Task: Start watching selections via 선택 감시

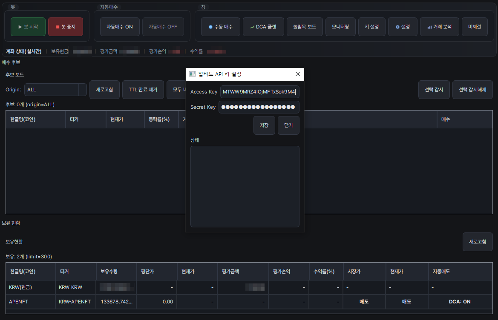Action: pyautogui.click(x=434, y=90)
